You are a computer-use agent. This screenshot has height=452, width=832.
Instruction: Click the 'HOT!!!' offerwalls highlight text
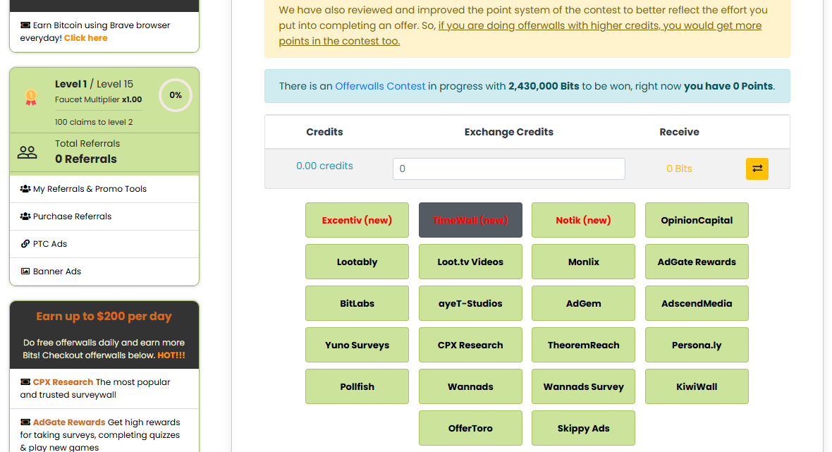[171, 355]
